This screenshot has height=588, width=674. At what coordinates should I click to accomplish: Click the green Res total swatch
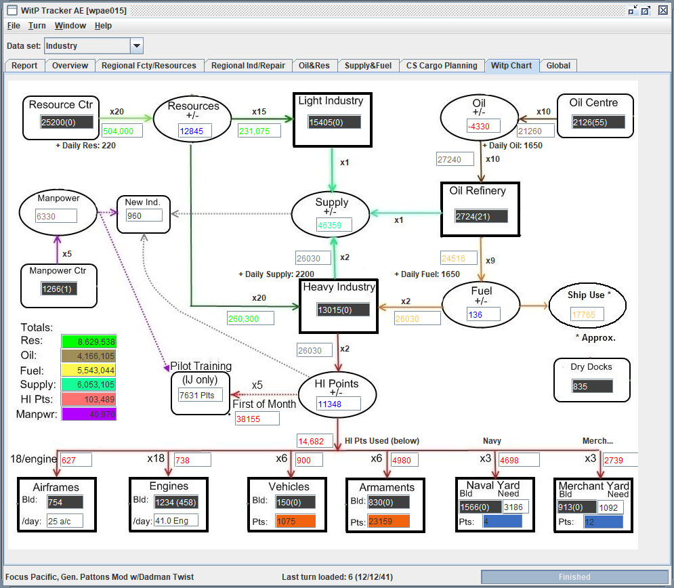(x=89, y=341)
